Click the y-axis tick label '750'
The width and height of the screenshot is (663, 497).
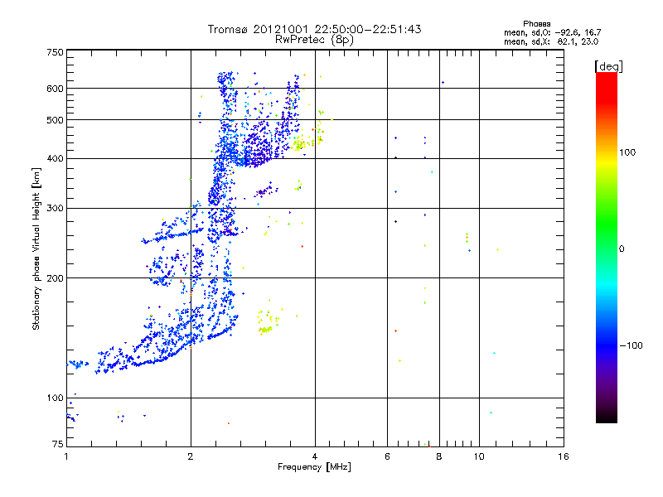(55, 52)
